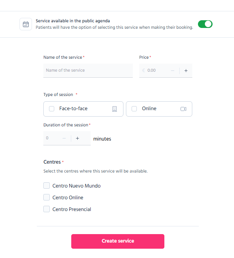Decrease price with the minus button
This screenshot has width=234, height=258.
(172, 70)
